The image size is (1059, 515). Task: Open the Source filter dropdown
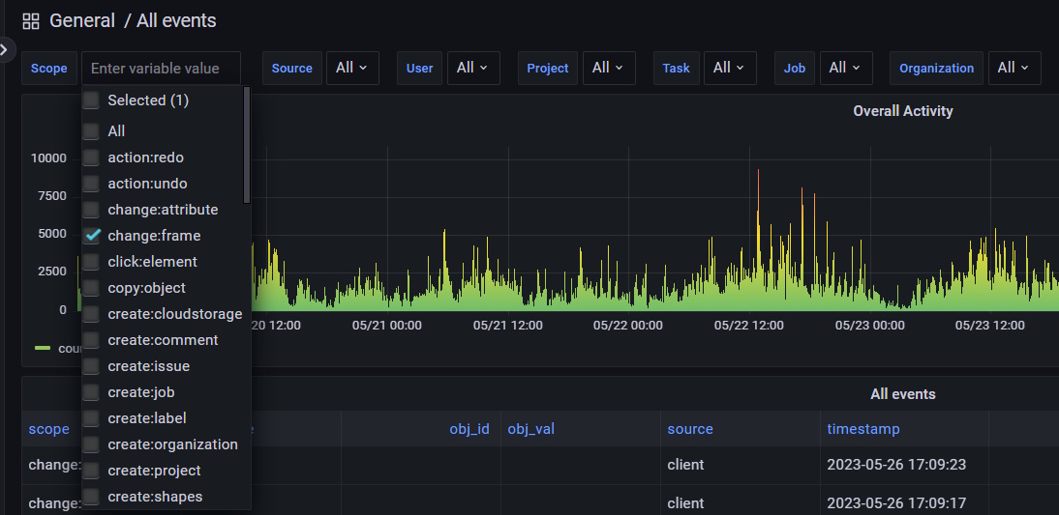(x=351, y=68)
